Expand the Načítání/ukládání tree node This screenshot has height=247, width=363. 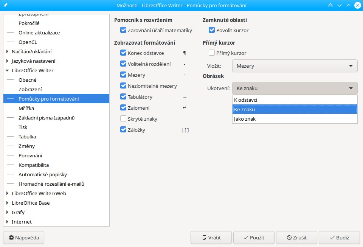[x=7, y=51]
